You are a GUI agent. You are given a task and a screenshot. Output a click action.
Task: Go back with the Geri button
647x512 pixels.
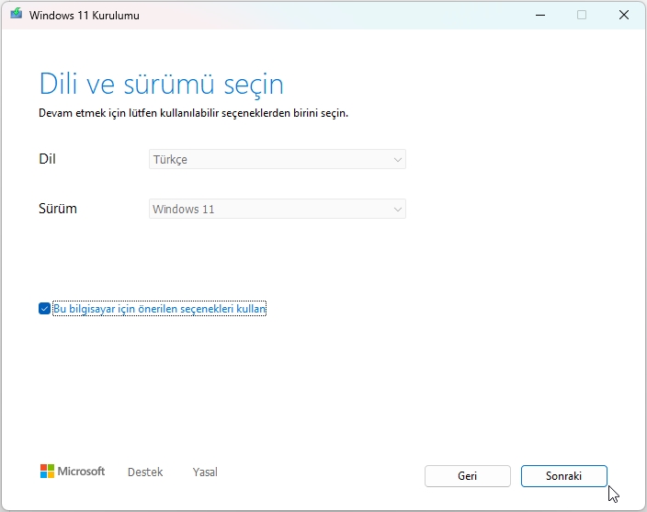[468, 476]
